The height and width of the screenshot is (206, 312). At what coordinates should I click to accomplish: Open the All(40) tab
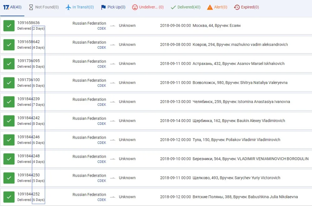(x=12, y=7)
